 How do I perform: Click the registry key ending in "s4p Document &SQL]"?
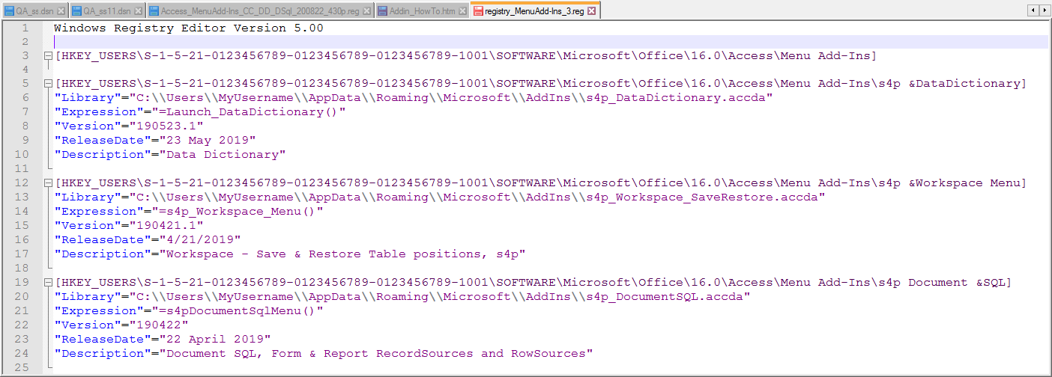(533, 283)
